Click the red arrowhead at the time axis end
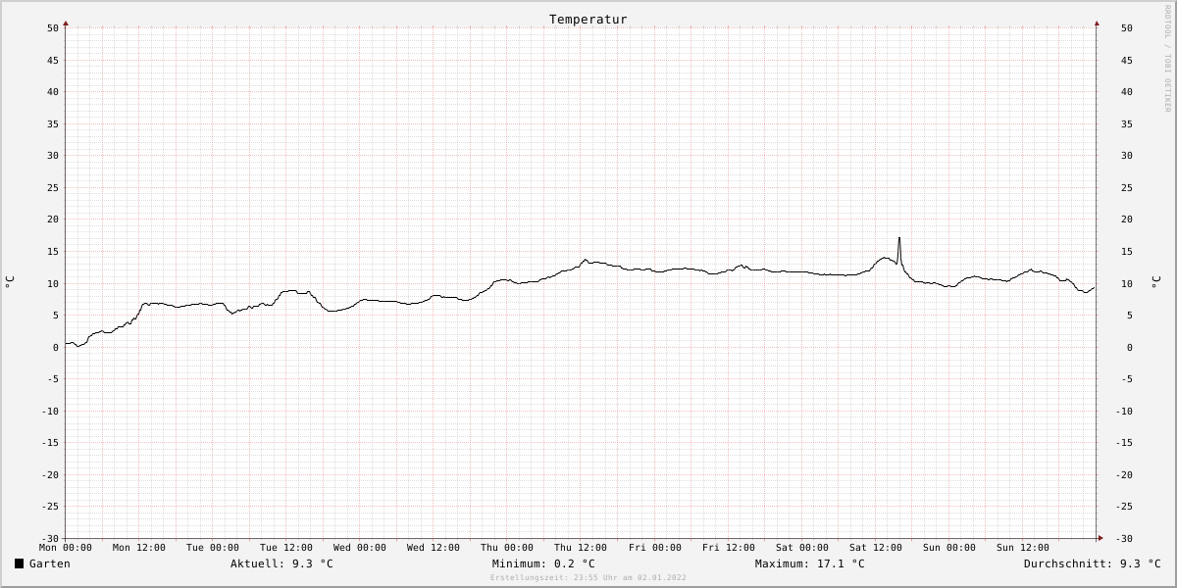The image size is (1177, 588). point(1100,538)
